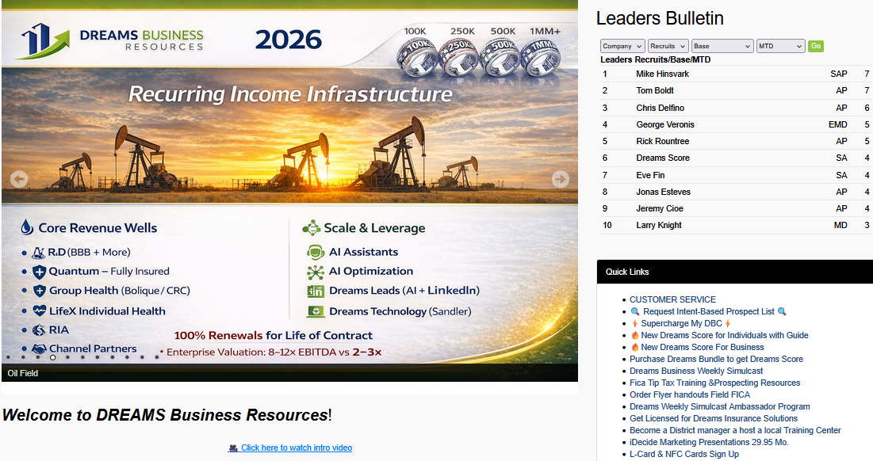Click the Leaders Recruits/Base/MTD table title
This screenshot has height=461, width=873.
pos(655,59)
